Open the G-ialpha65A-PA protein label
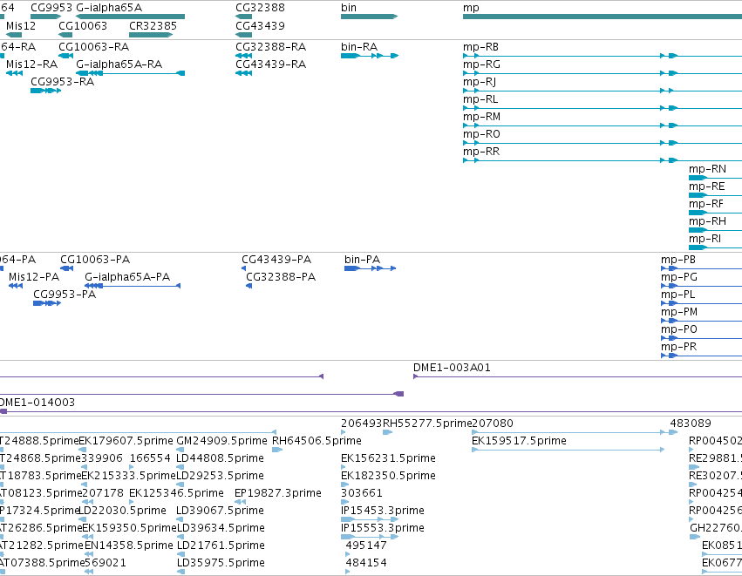 point(127,277)
